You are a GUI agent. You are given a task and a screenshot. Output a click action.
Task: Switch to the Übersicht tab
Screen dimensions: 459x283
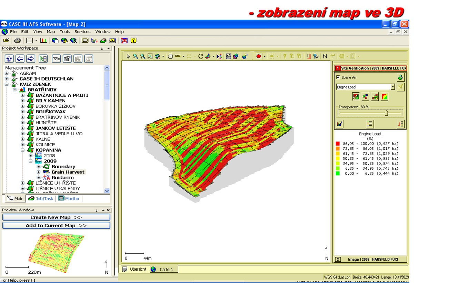[x=135, y=269]
